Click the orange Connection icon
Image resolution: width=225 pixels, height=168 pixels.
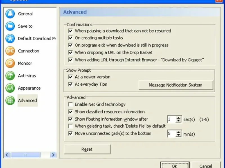(10, 51)
